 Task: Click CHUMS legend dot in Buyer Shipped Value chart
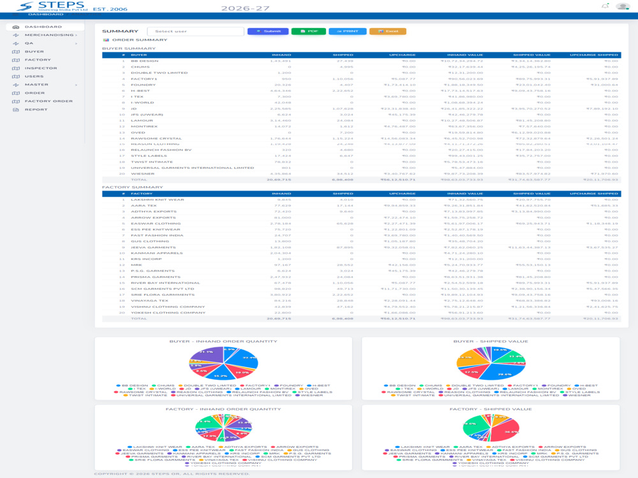421,386
